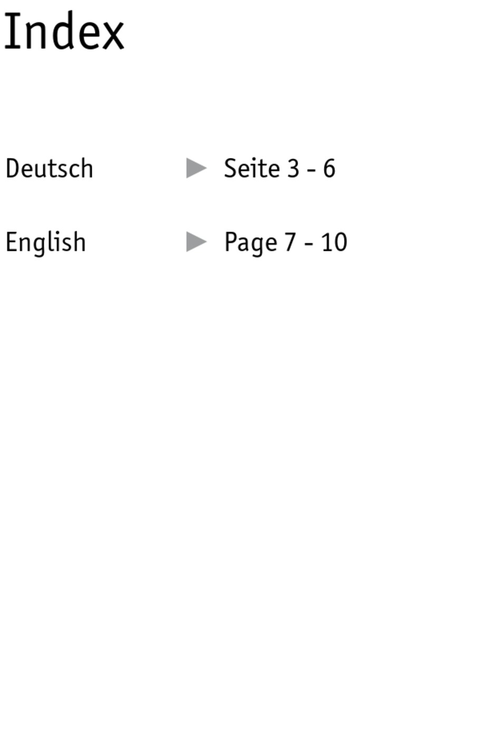Image resolution: width=501 pixels, height=739 pixels.
Task: Click the capital D in Deutsch
Action: pyautogui.click(x=13, y=169)
